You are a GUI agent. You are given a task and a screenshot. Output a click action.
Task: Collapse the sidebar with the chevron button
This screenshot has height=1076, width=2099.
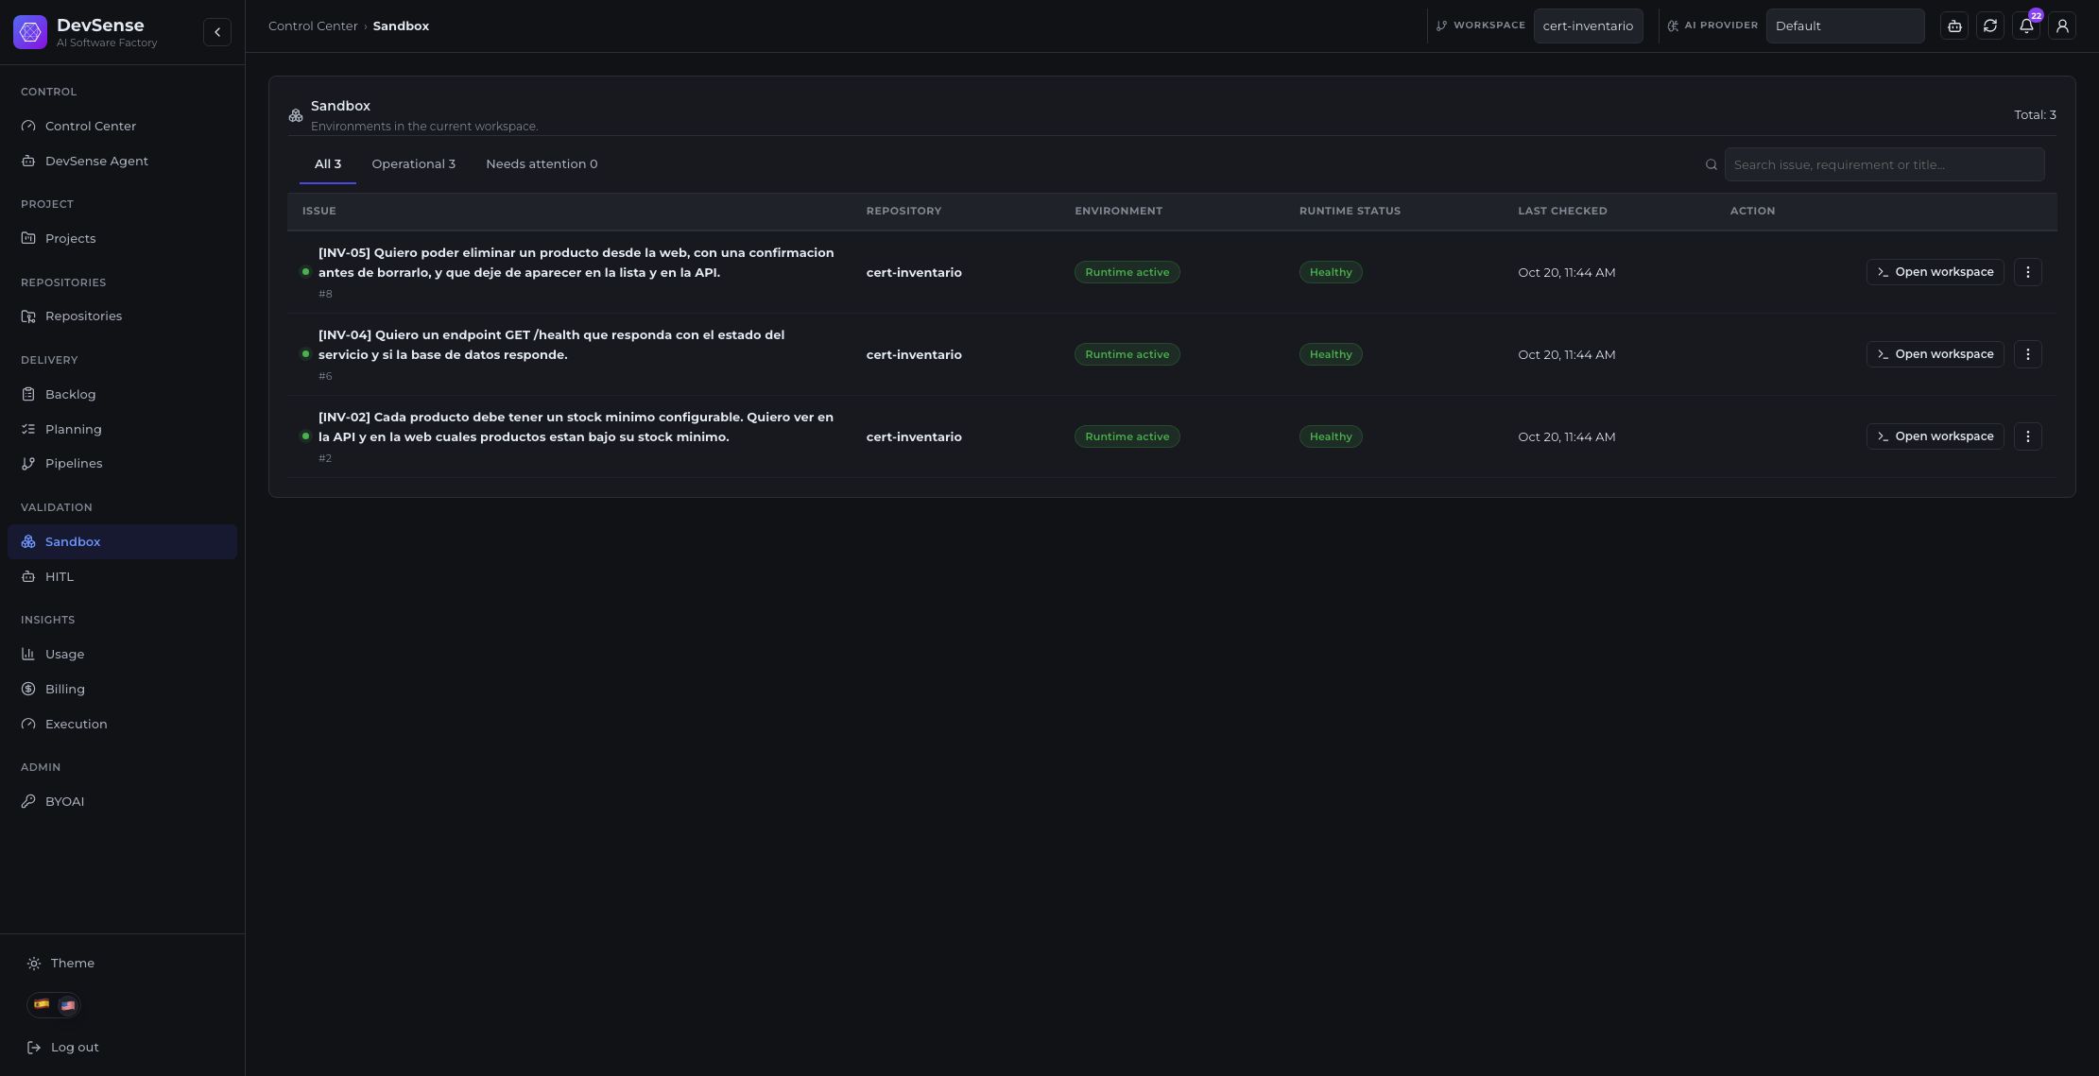point(217,32)
